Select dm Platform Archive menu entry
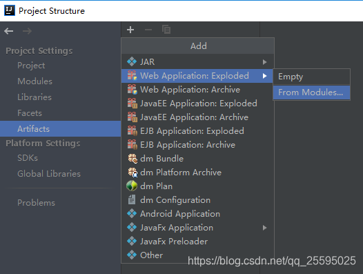This screenshot has height=274, width=363. click(x=197, y=173)
